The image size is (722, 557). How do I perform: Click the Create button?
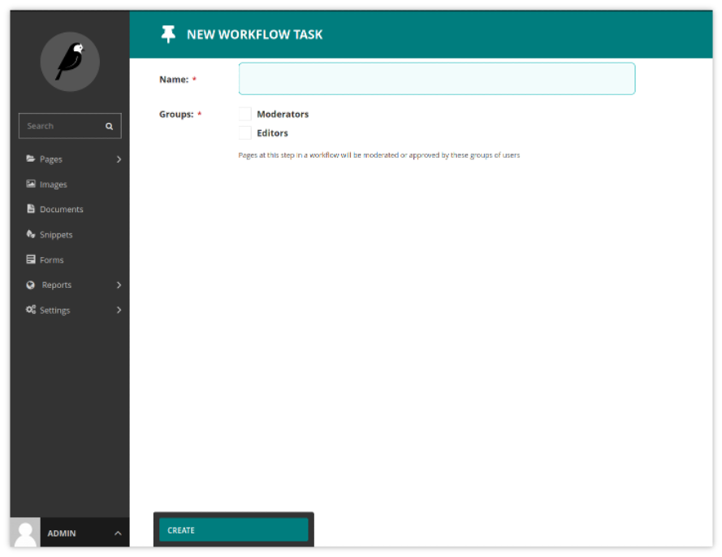coord(233,530)
